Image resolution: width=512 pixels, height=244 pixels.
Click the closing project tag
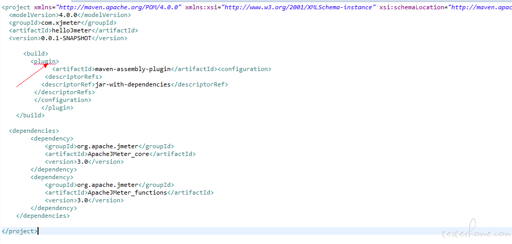coord(20,231)
